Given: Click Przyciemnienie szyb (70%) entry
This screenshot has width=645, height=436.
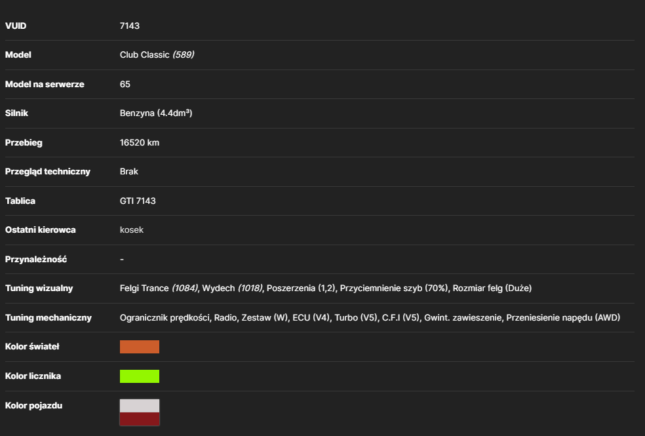Looking at the screenshot, I should pyautogui.click(x=394, y=288).
